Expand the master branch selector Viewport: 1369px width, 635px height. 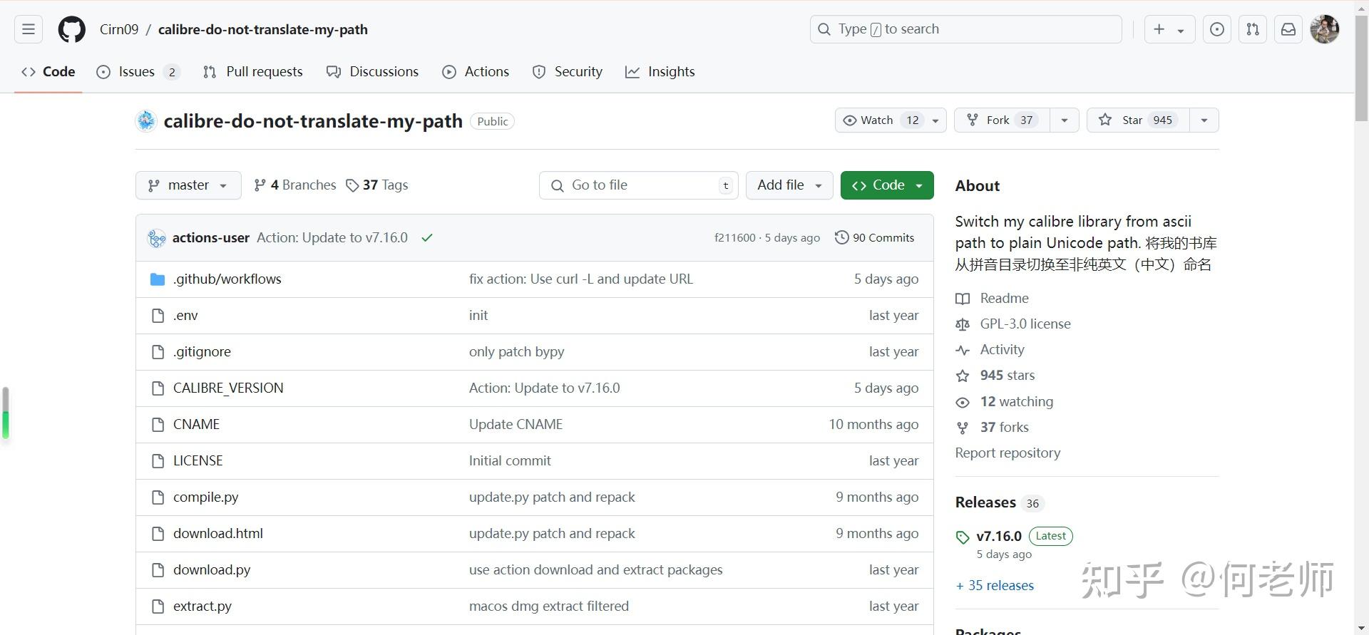[188, 185]
